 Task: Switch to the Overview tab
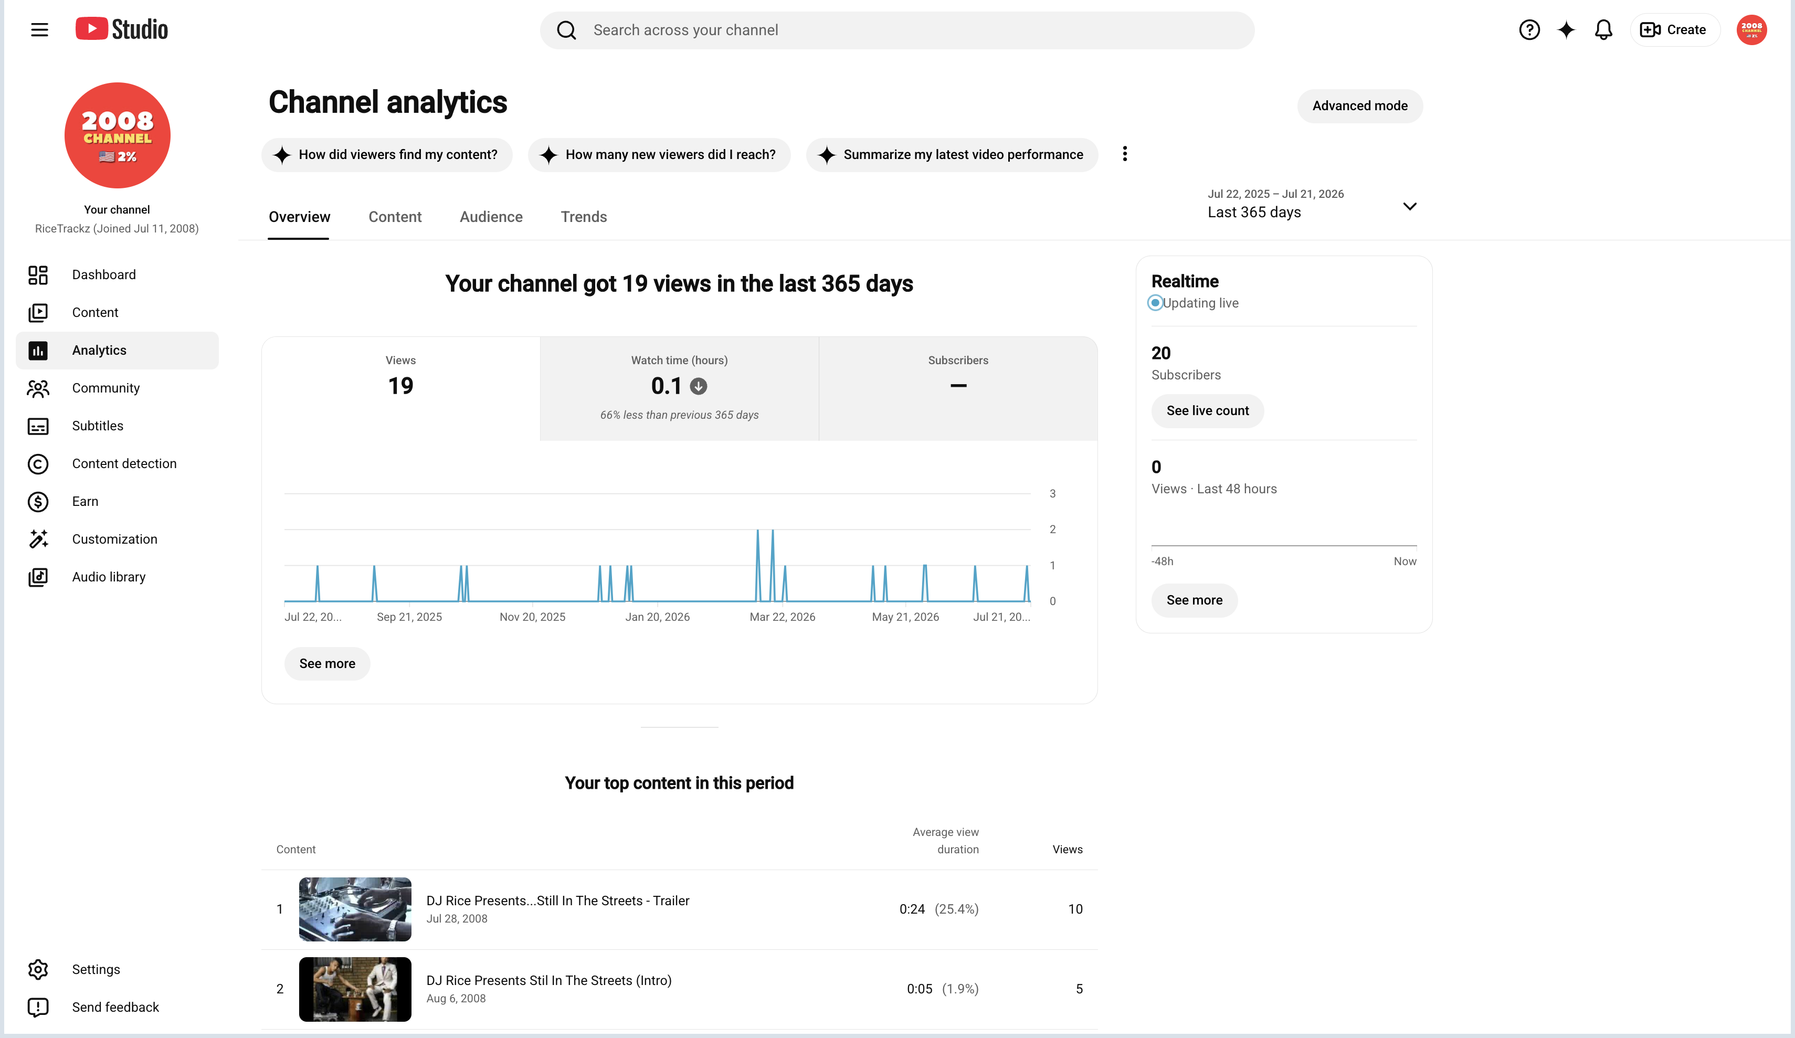(299, 217)
